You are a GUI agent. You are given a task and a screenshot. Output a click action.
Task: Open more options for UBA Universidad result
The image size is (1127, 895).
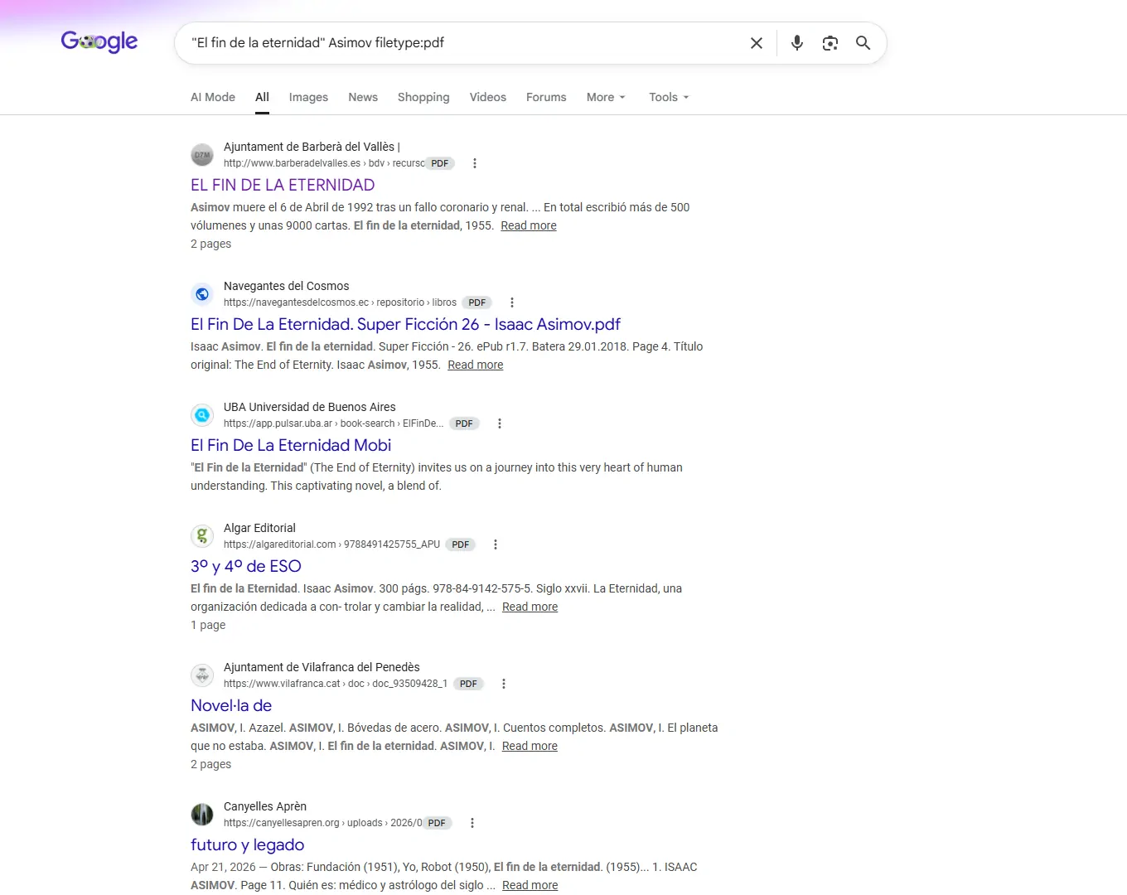coord(500,423)
